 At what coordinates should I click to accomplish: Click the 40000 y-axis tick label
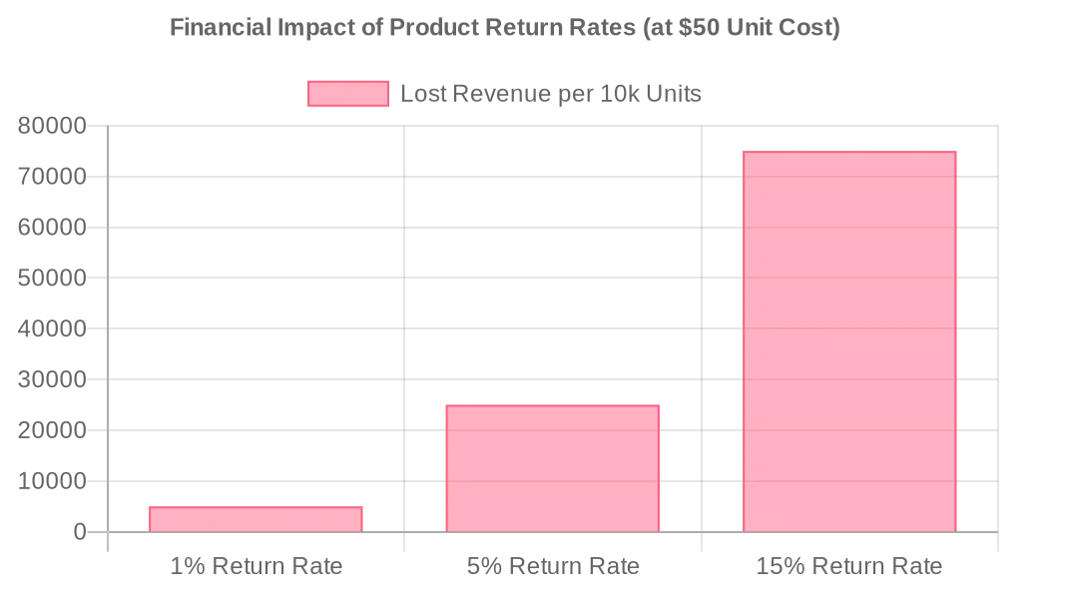pos(53,329)
